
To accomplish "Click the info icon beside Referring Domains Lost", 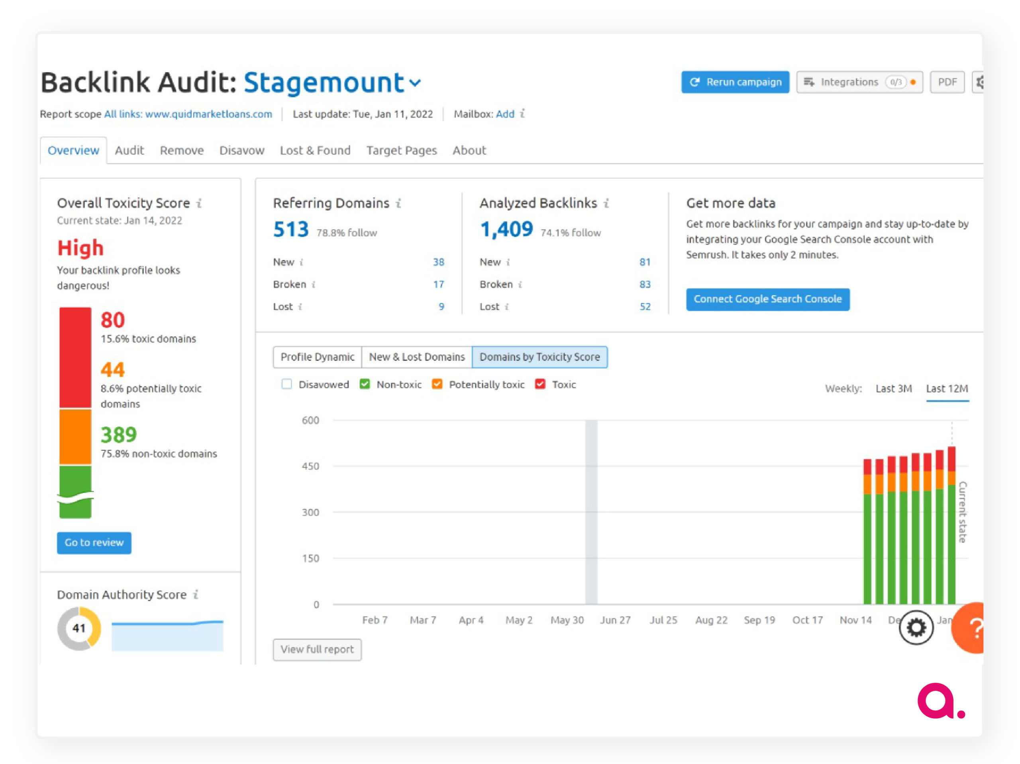I will (x=300, y=307).
